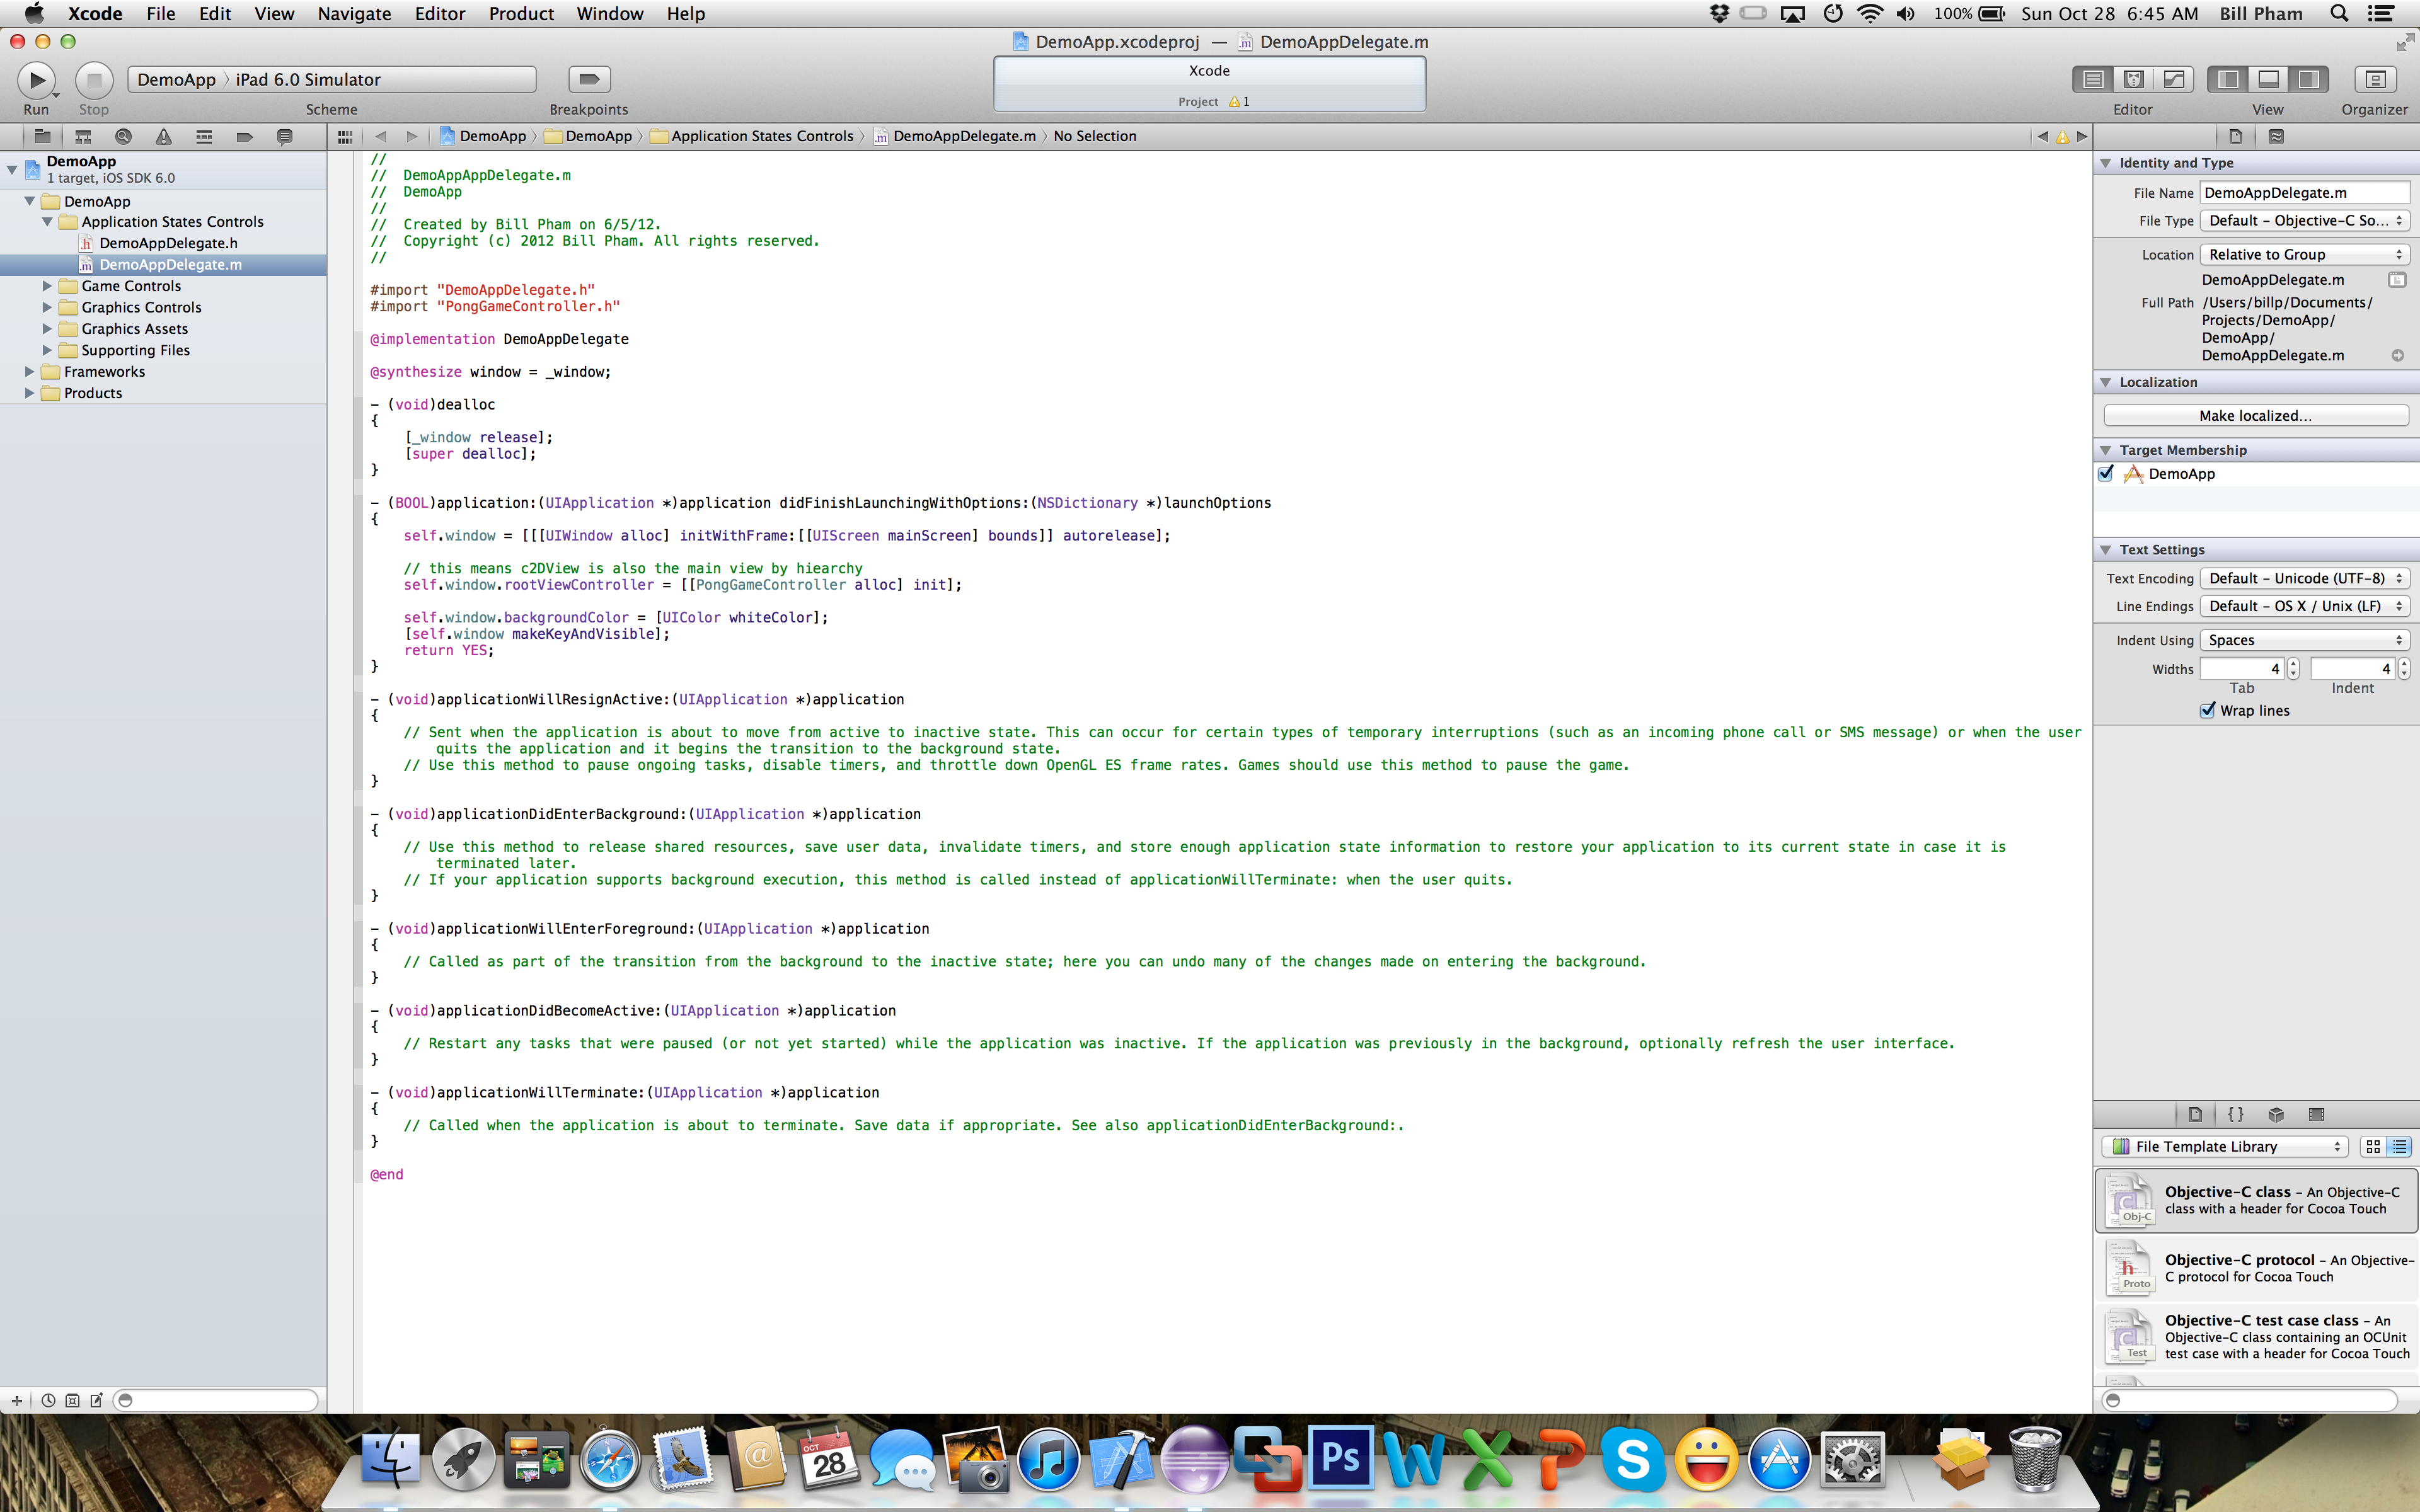The height and width of the screenshot is (1512, 2420).
Task: Open the Navigate menu
Action: pyautogui.click(x=354, y=14)
